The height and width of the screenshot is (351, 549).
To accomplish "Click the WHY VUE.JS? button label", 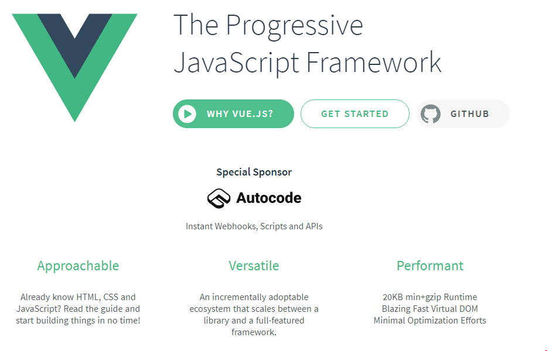I will pyautogui.click(x=240, y=114).
